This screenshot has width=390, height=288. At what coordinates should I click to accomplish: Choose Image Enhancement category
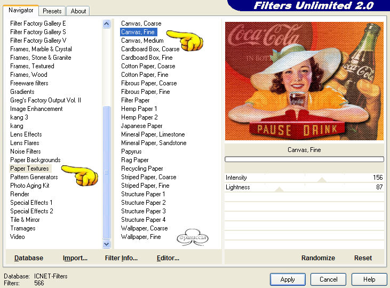(x=36, y=109)
